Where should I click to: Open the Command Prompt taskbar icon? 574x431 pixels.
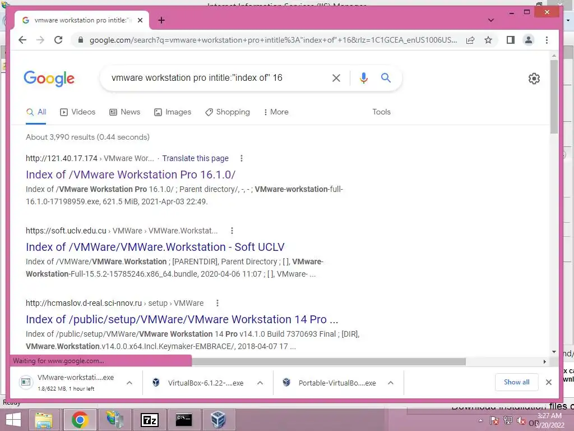tap(184, 420)
